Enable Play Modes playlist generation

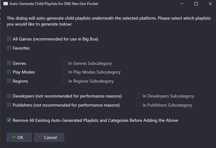point(9,72)
